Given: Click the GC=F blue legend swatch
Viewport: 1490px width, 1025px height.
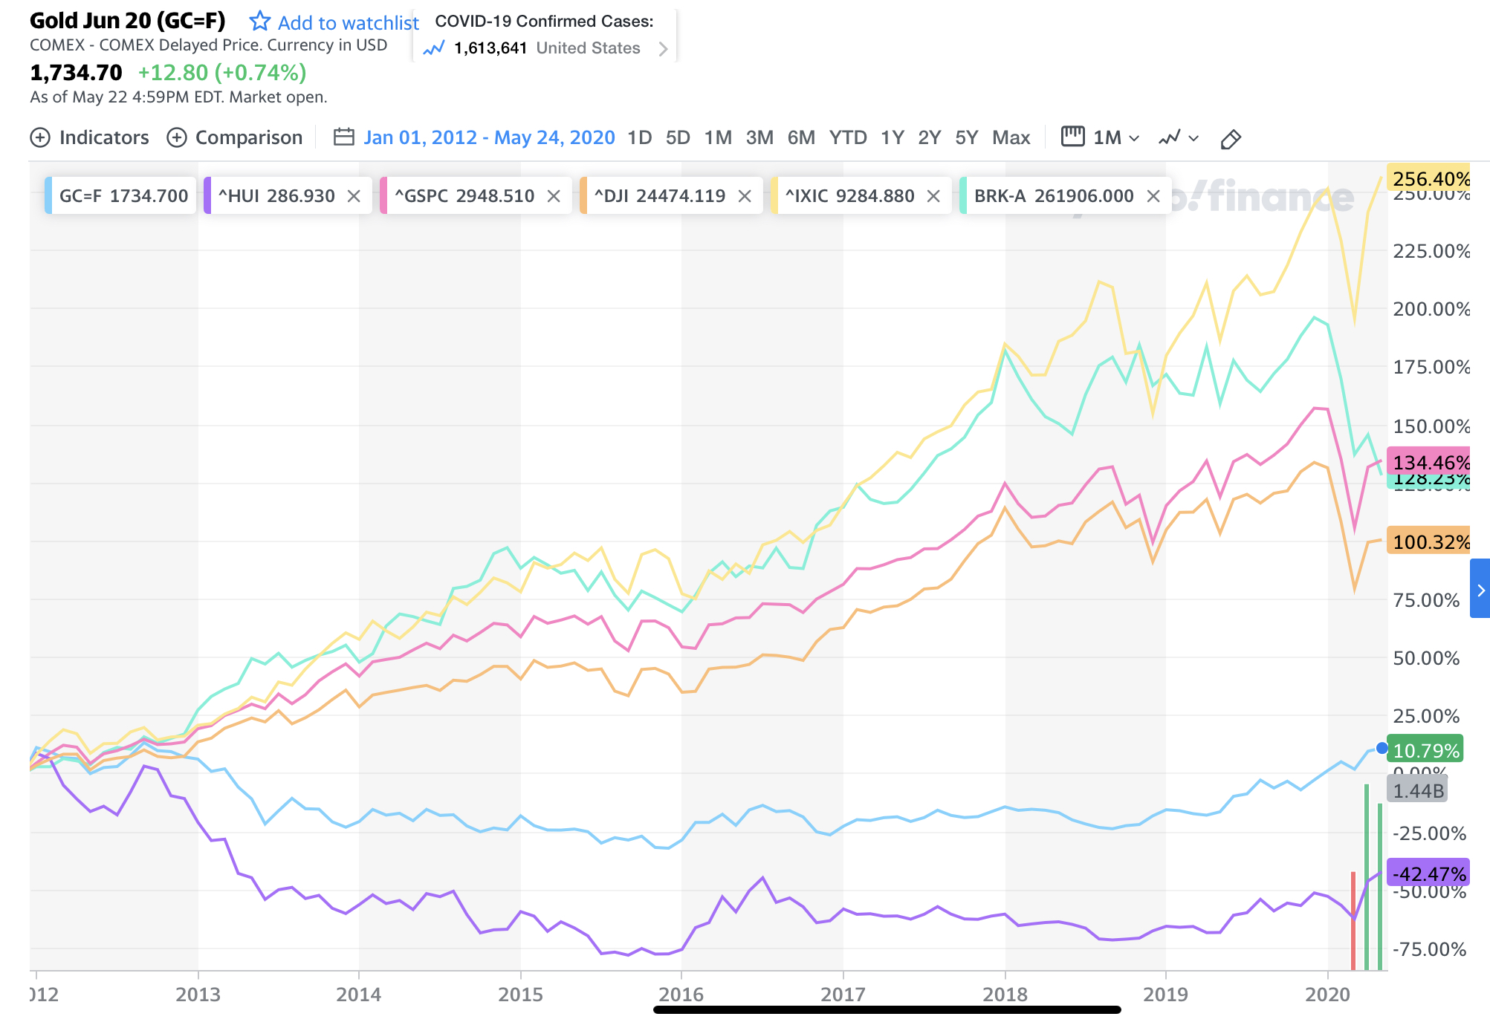Looking at the screenshot, I should pyautogui.click(x=48, y=196).
